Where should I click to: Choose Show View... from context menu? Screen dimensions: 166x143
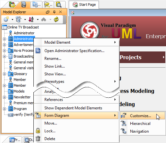[76, 74]
